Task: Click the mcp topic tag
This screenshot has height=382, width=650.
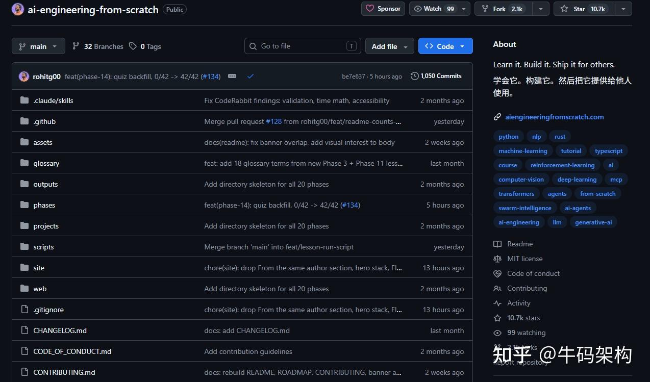Action: click(x=616, y=180)
